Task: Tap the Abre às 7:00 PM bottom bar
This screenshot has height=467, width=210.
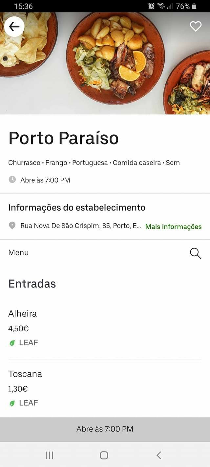Action: pyautogui.click(x=105, y=429)
